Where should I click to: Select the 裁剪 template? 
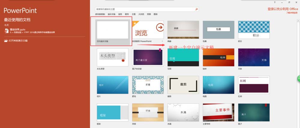pos(183,85)
